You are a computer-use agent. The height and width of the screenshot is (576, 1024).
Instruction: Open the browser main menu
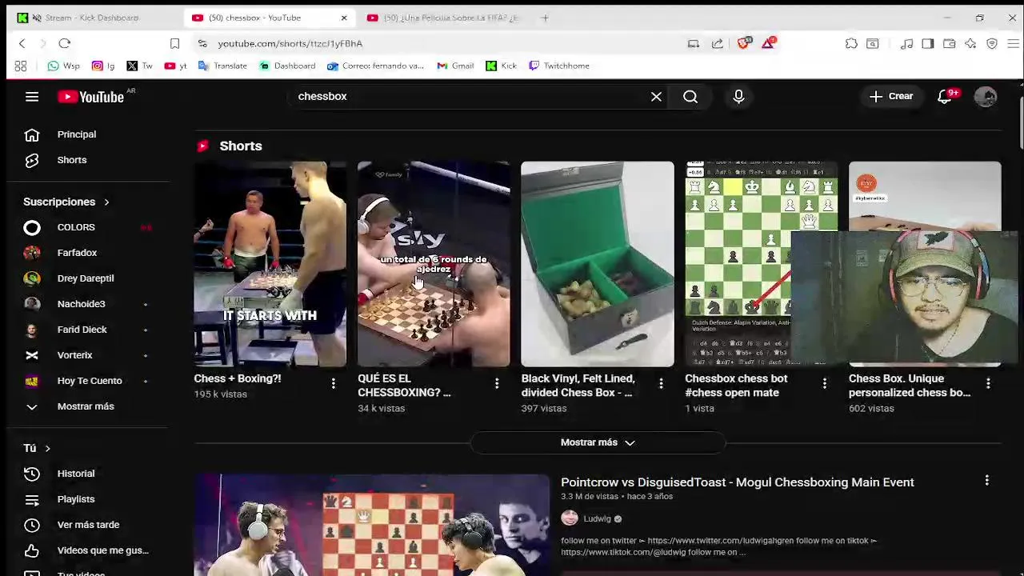tap(1013, 44)
